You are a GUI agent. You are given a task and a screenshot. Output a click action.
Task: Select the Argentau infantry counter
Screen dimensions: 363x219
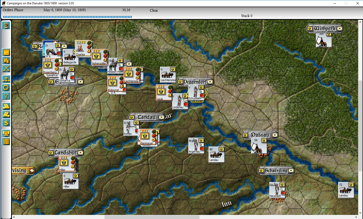pos(196,146)
